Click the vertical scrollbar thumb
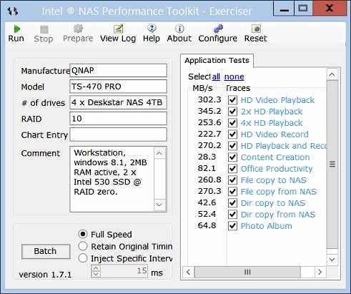Viewport: 351px width, 294px height. point(332,165)
